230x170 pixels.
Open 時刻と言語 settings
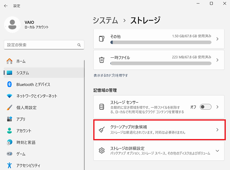point(44,142)
